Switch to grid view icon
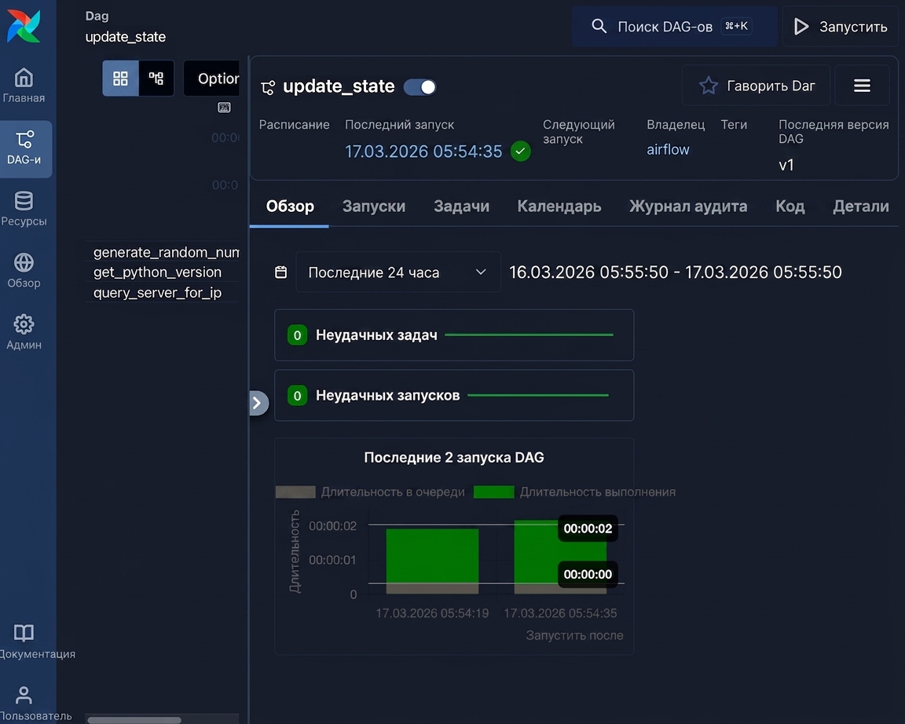 (121, 79)
